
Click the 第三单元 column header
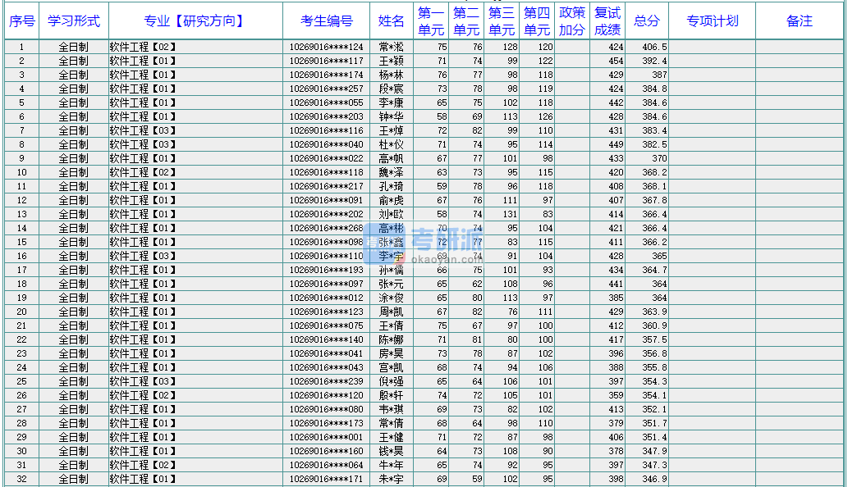tap(502, 21)
